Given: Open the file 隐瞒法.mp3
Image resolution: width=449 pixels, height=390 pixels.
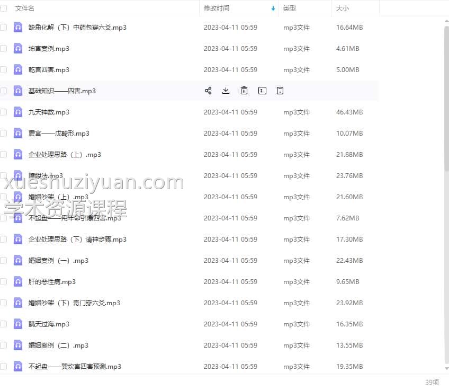Looking at the screenshot, I should point(46,175).
